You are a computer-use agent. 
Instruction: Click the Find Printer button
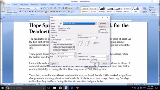pos(103,27)
